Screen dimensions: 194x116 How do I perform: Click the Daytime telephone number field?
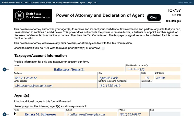pos(119,85)
